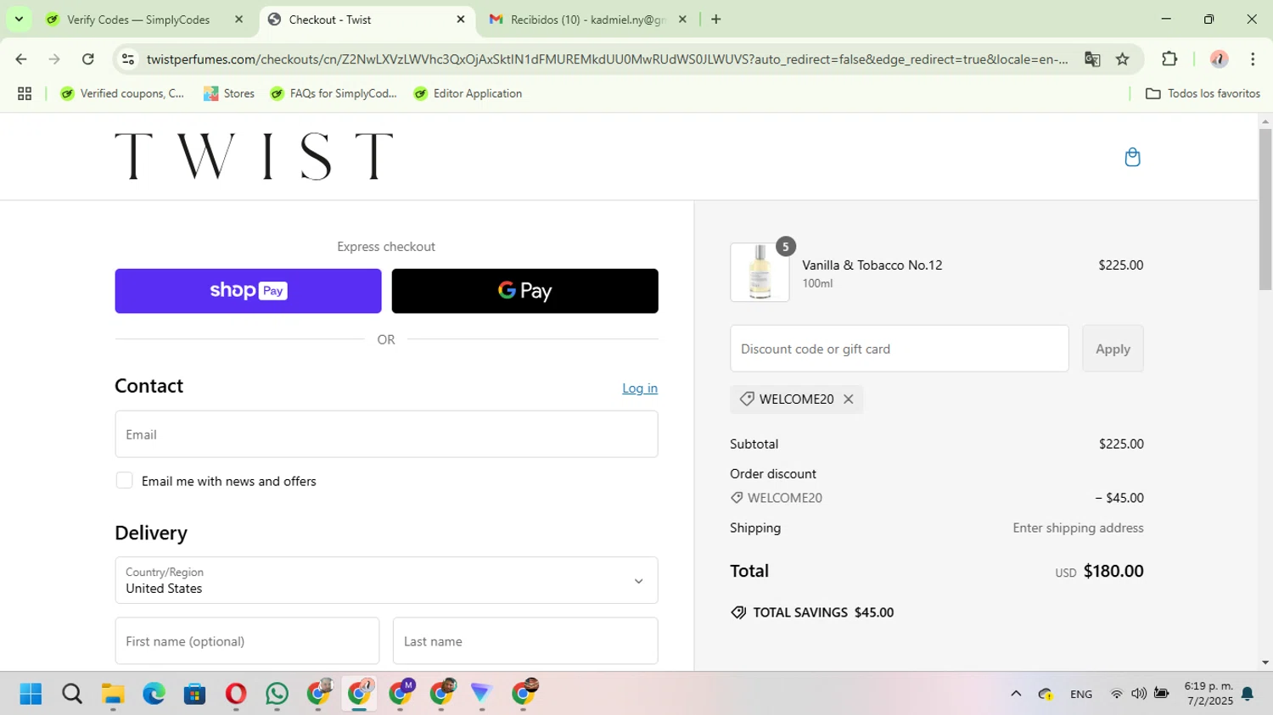The height and width of the screenshot is (715, 1273).
Task: Click the Shop Pay express checkout button
Action: coord(248,291)
